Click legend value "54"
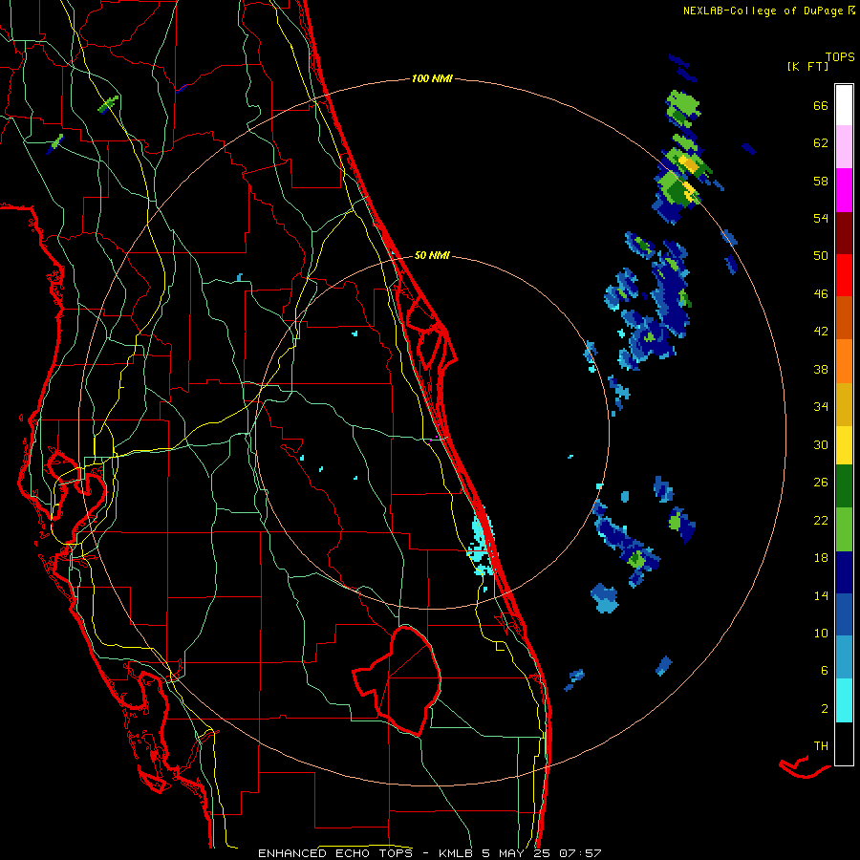The image size is (860, 860). pyautogui.click(x=821, y=218)
